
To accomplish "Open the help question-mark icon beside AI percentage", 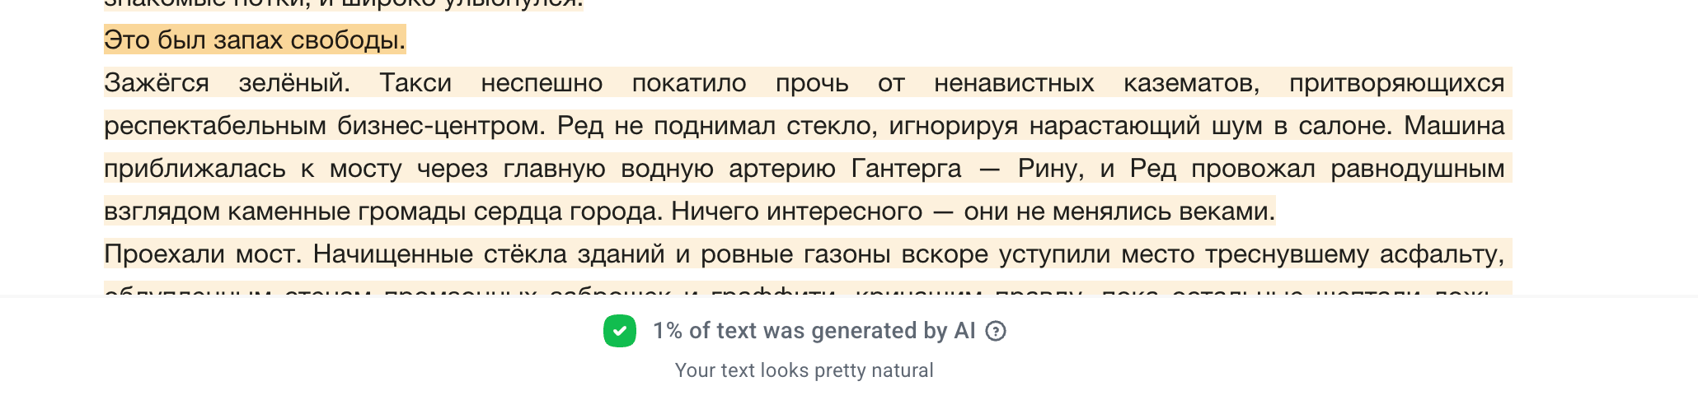I will click(996, 331).
